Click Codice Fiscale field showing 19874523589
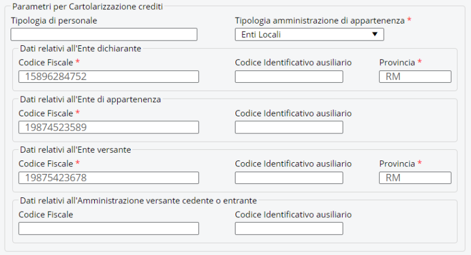The image size is (471, 255). coord(108,127)
